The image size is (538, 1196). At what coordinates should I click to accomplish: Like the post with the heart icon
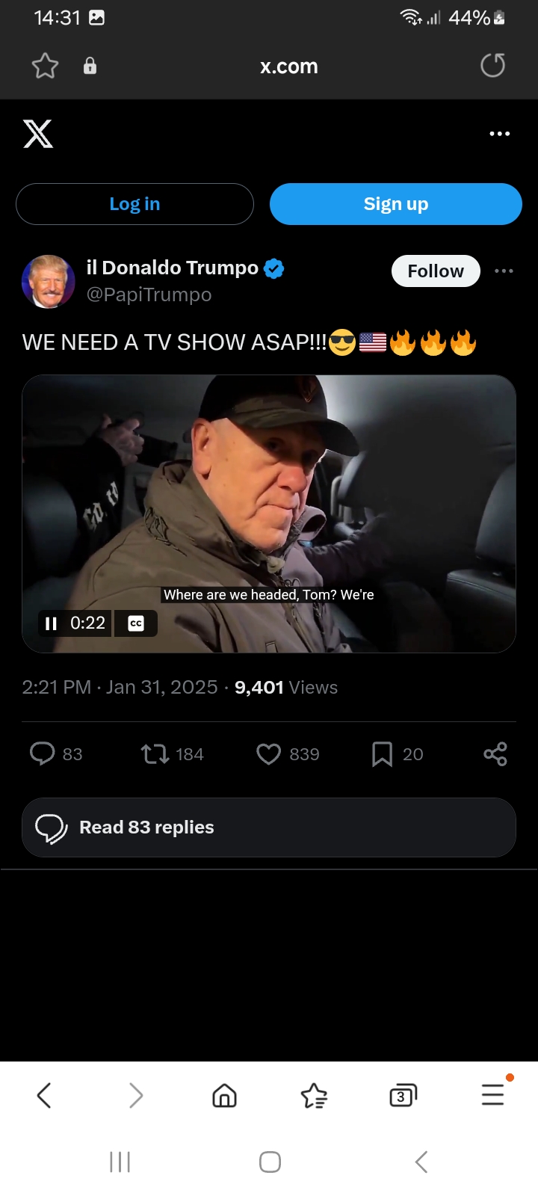click(x=268, y=754)
